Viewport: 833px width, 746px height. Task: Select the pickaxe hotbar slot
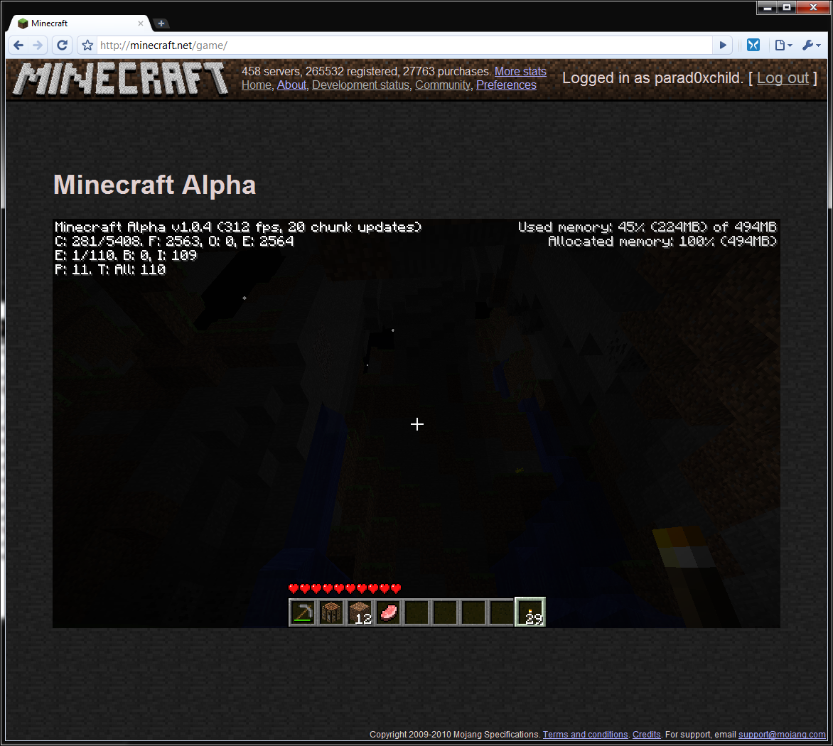click(302, 612)
